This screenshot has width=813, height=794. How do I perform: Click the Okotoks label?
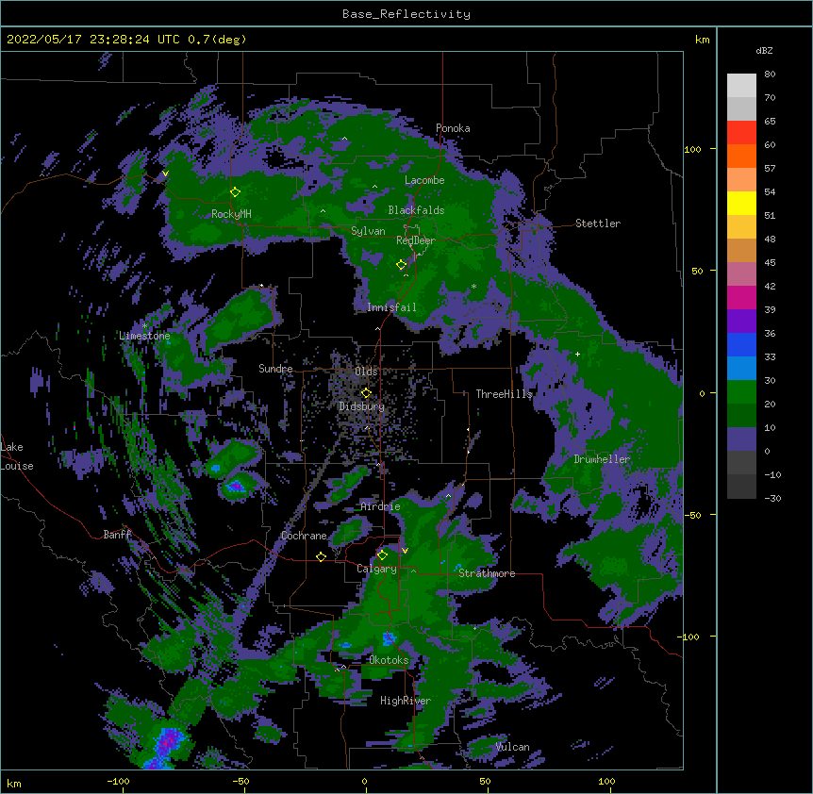(x=389, y=660)
